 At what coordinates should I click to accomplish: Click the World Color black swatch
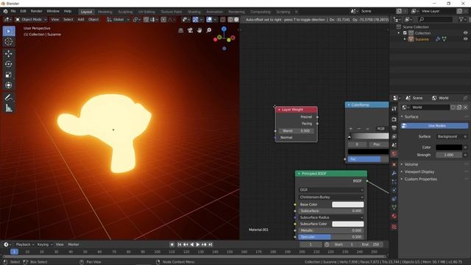(449, 147)
